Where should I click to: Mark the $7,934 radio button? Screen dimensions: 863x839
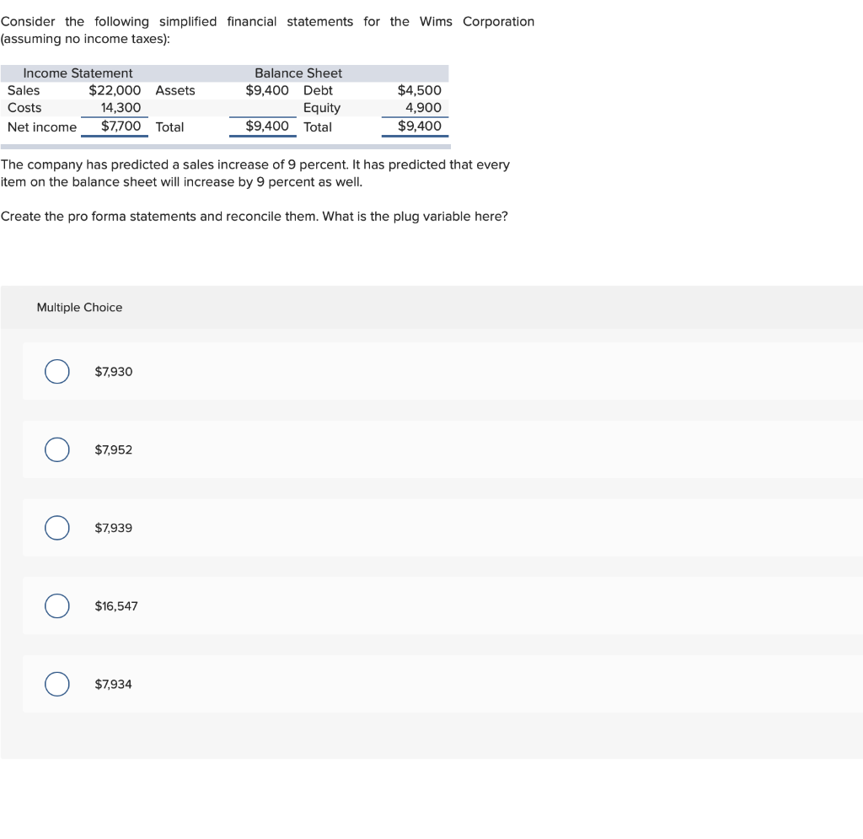pos(57,685)
